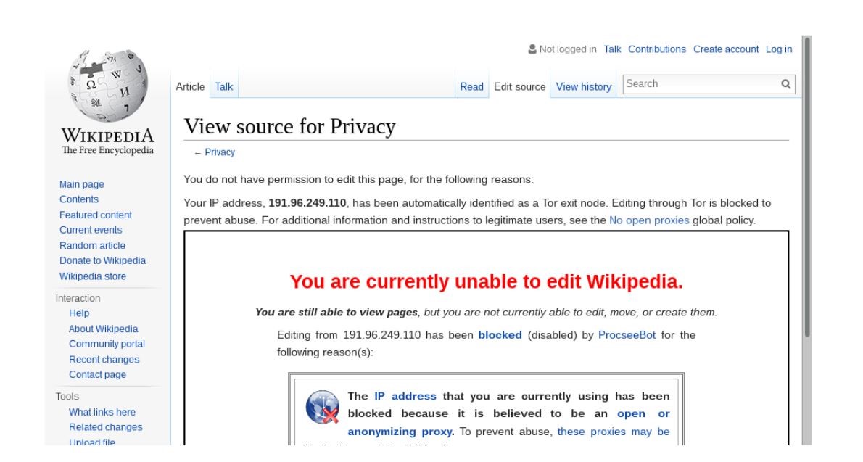Open the Article tab

pyautogui.click(x=191, y=87)
